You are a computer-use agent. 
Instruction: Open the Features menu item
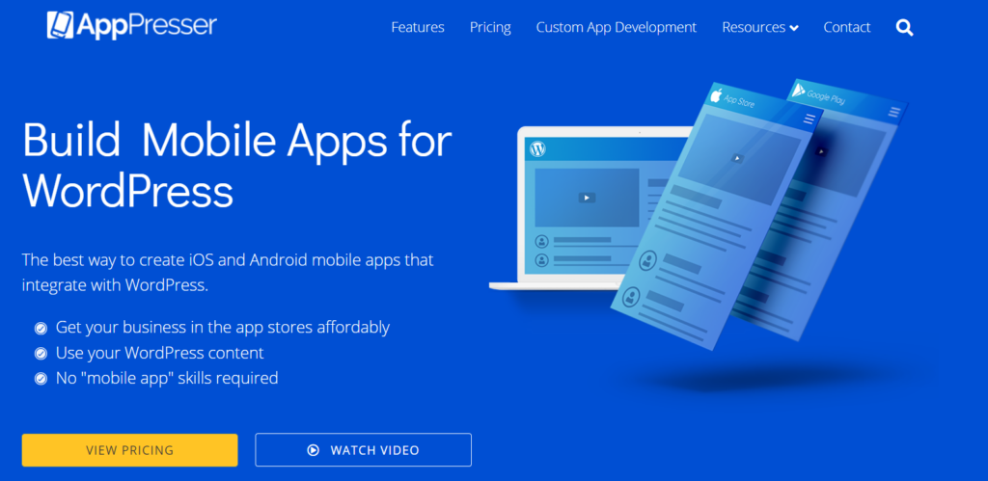[x=418, y=28]
